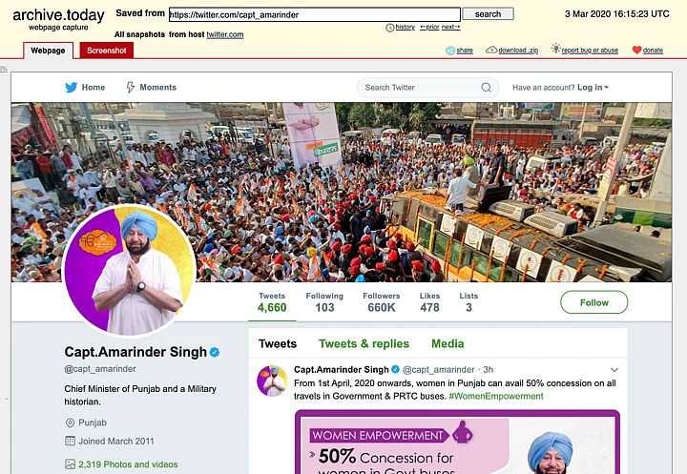This screenshot has width=687, height=474.
Task: Open Capt.Amarinder Singh profile picture
Action: coord(130,271)
